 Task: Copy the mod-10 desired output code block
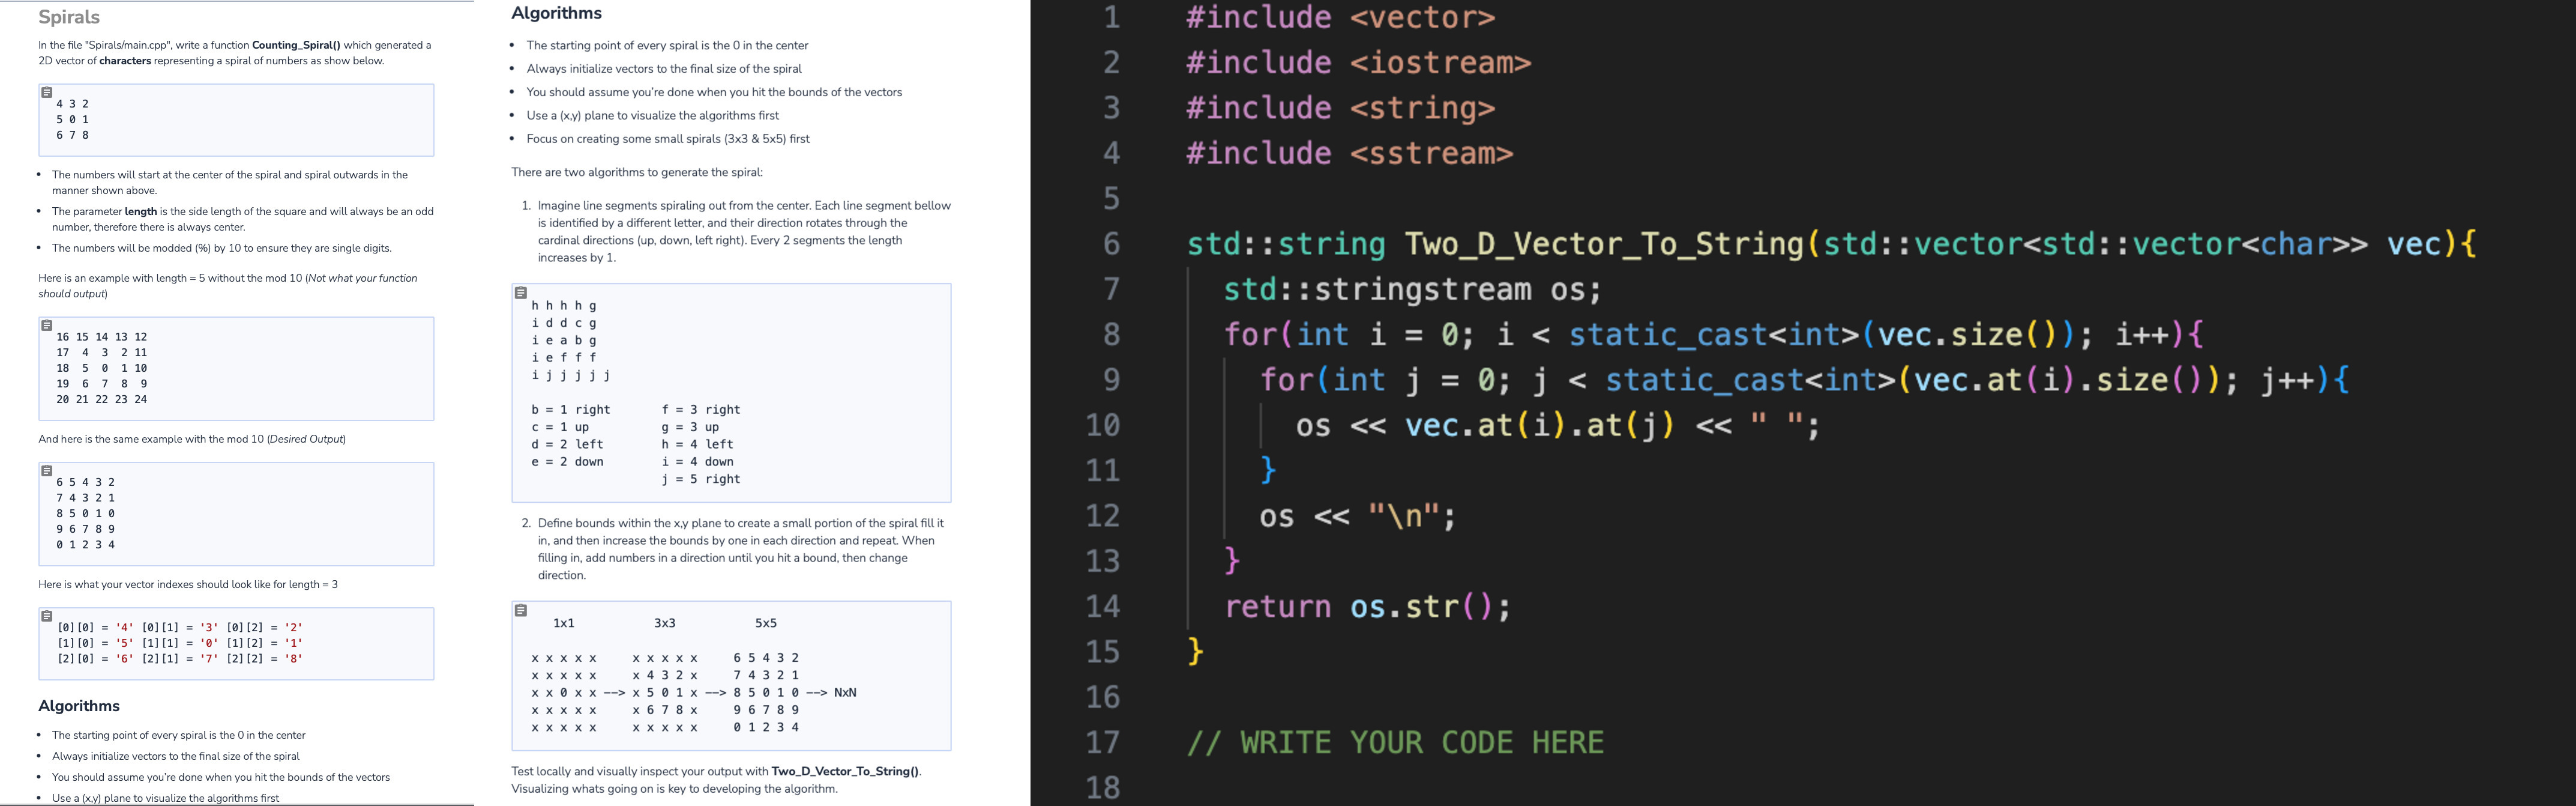click(x=46, y=470)
